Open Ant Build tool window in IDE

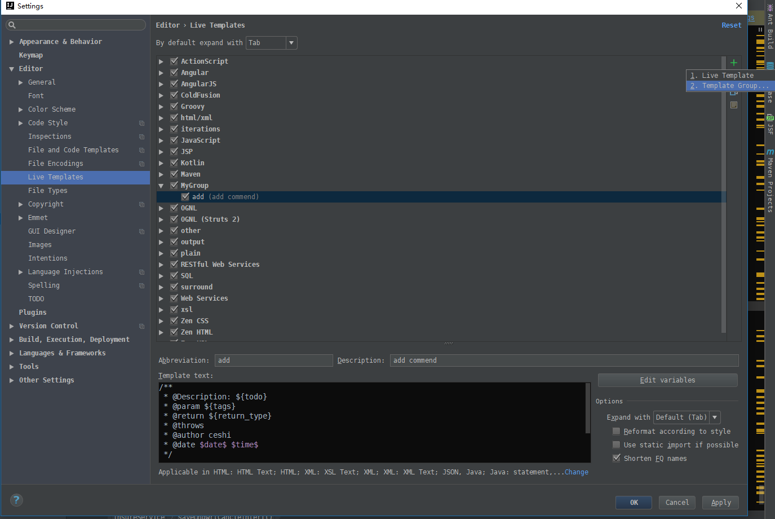(770, 27)
